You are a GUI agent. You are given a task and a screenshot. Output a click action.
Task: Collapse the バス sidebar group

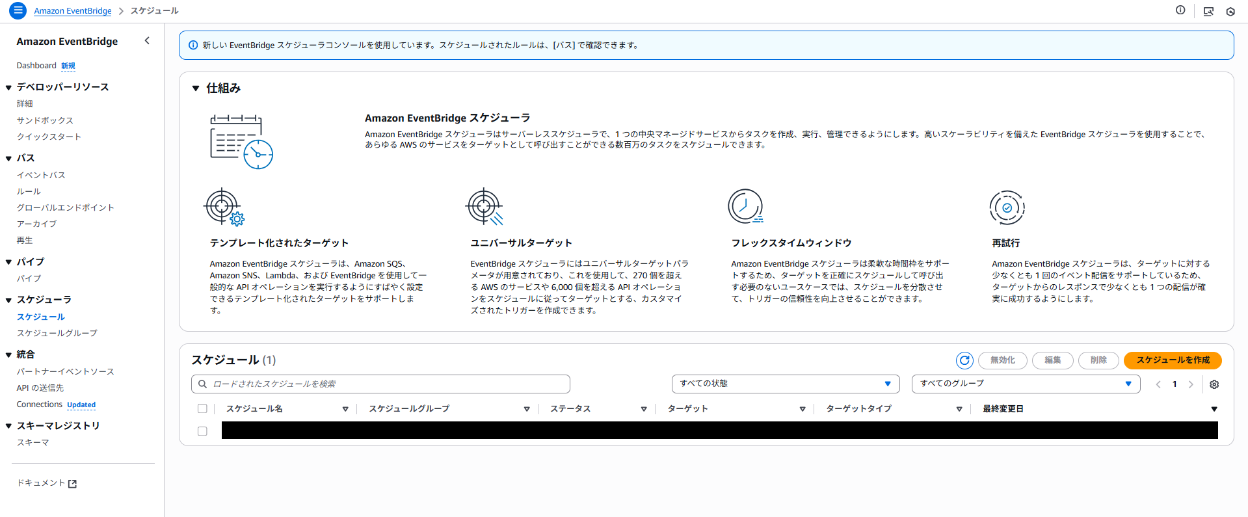8,158
